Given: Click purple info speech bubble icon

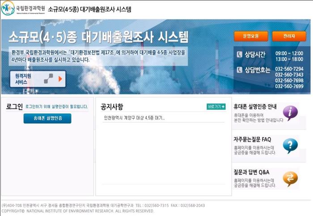Looking at the screenshot, I should click(290, 113).
